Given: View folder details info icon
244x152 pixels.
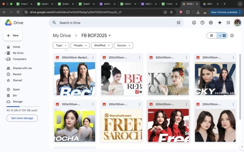Looking at the screenshot, I should pos(232,36).
